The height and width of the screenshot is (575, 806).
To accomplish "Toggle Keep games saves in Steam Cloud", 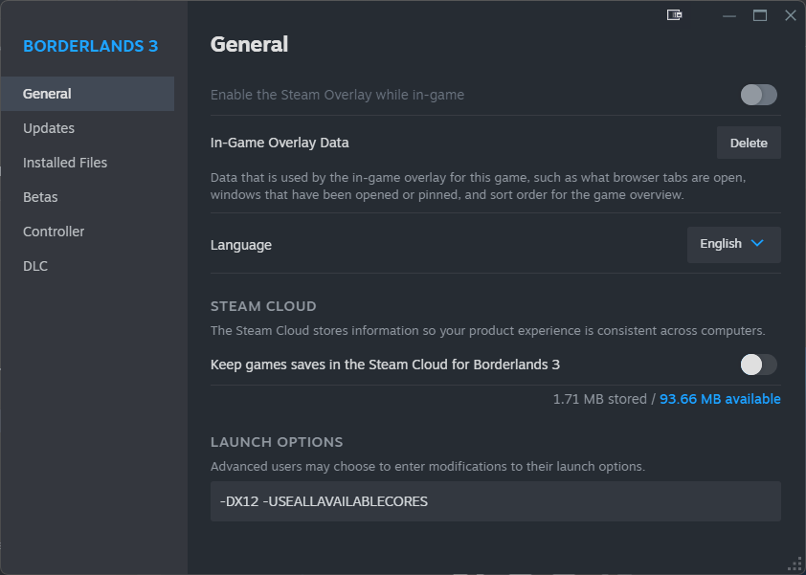I will pyautogui.click(x=758, y=365).
